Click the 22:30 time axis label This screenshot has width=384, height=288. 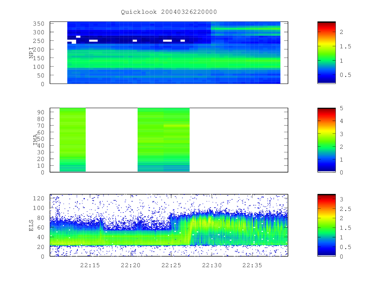tap(212, 265)
